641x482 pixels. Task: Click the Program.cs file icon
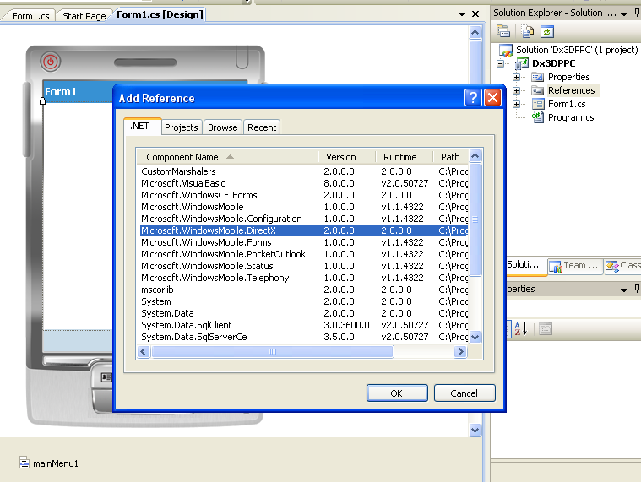pos(538,117)
